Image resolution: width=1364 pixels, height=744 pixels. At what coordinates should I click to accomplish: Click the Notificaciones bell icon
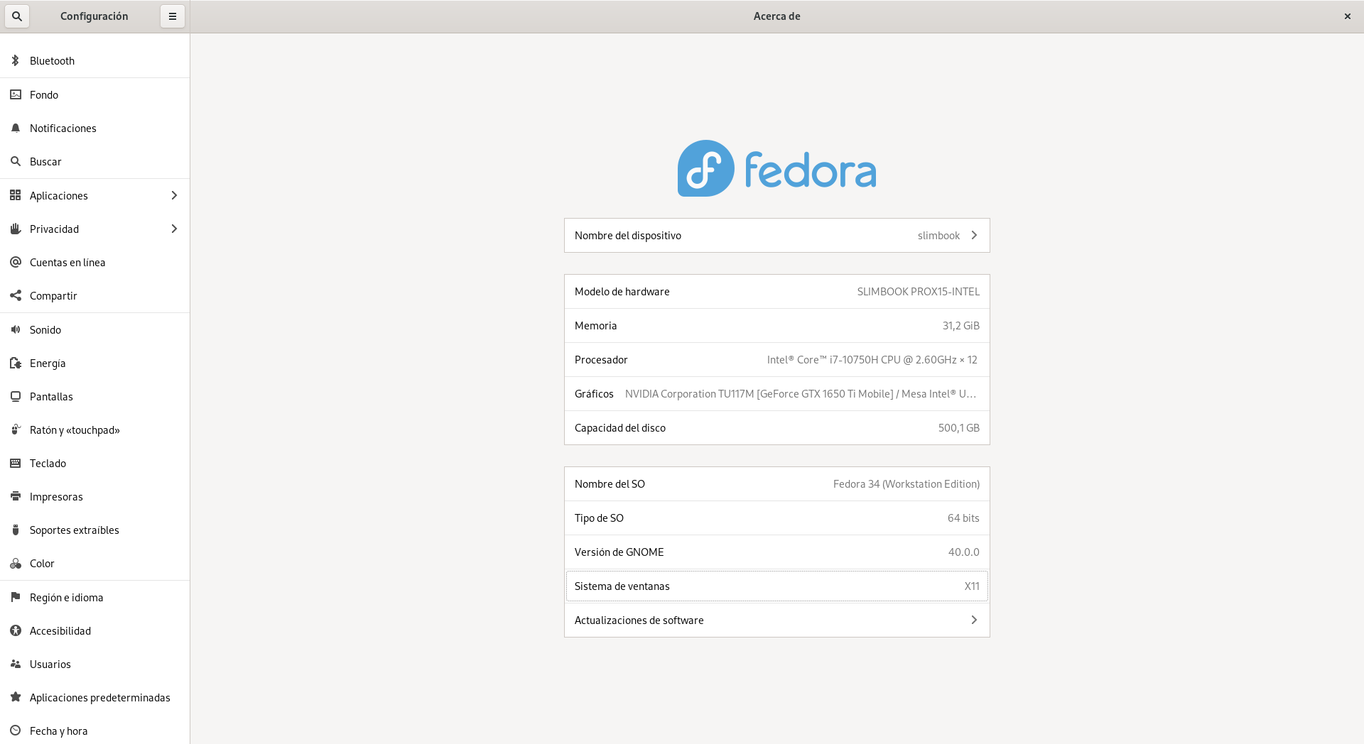[x=16, y=128]
